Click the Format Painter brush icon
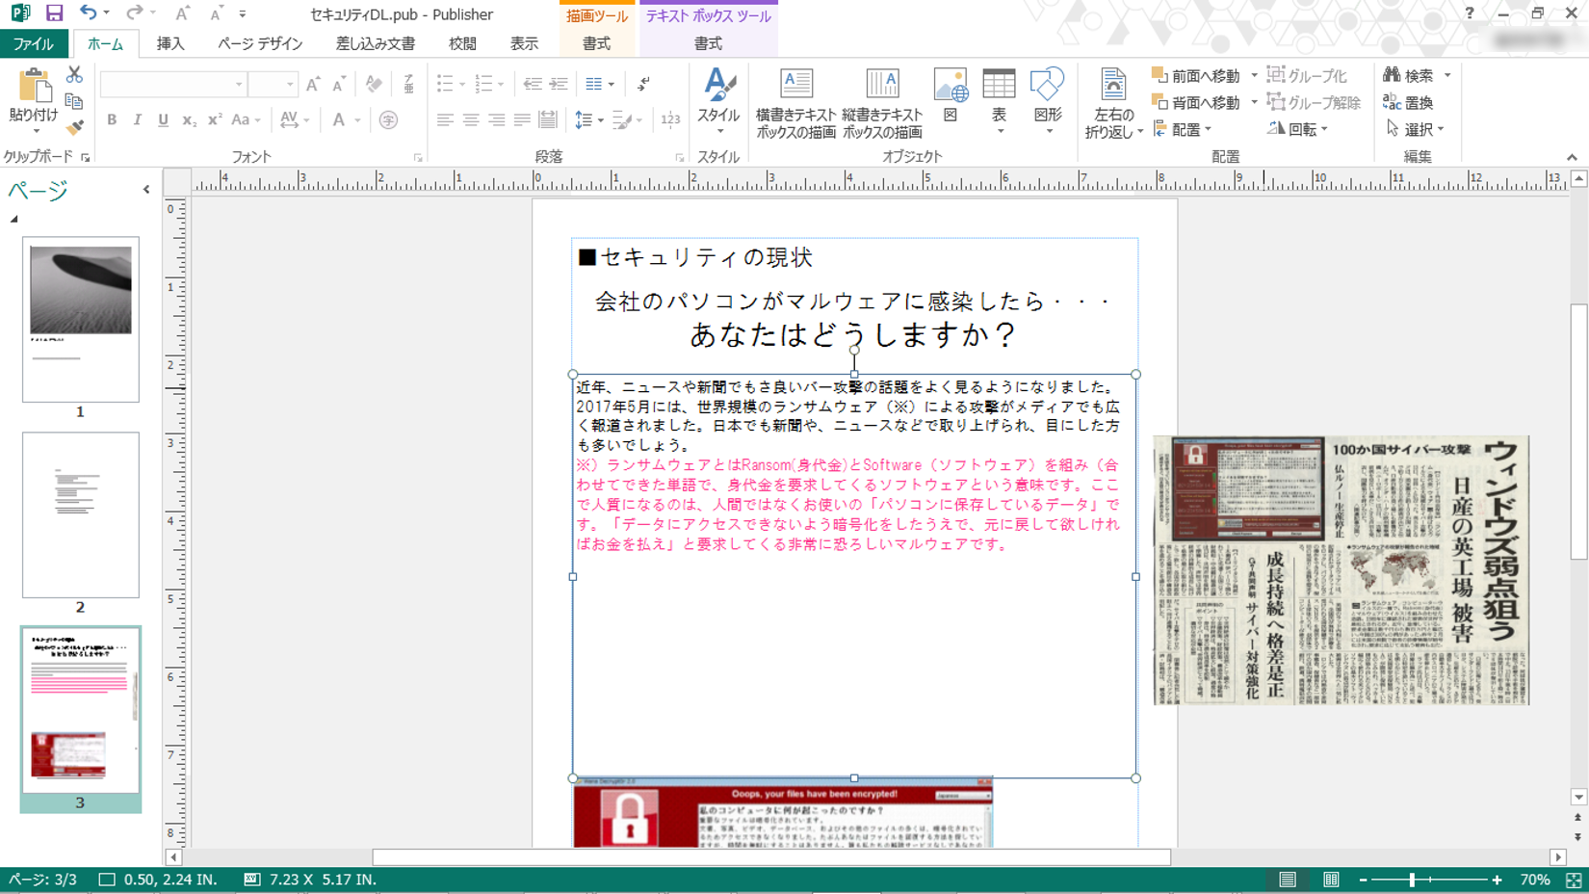1589x894 pixels. (74, 127)
